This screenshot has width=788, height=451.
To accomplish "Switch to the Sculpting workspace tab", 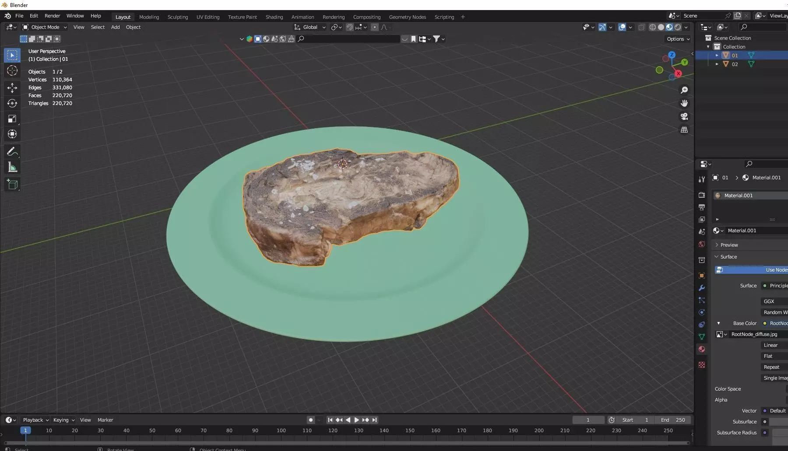I will tap(178, 17).
